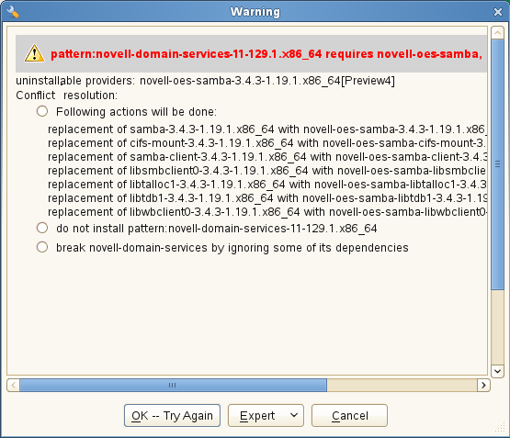Viewport: 510px width, 438px height.
Task: Click 'replacement of libtdb1' line
Action: tap(267, 197)
